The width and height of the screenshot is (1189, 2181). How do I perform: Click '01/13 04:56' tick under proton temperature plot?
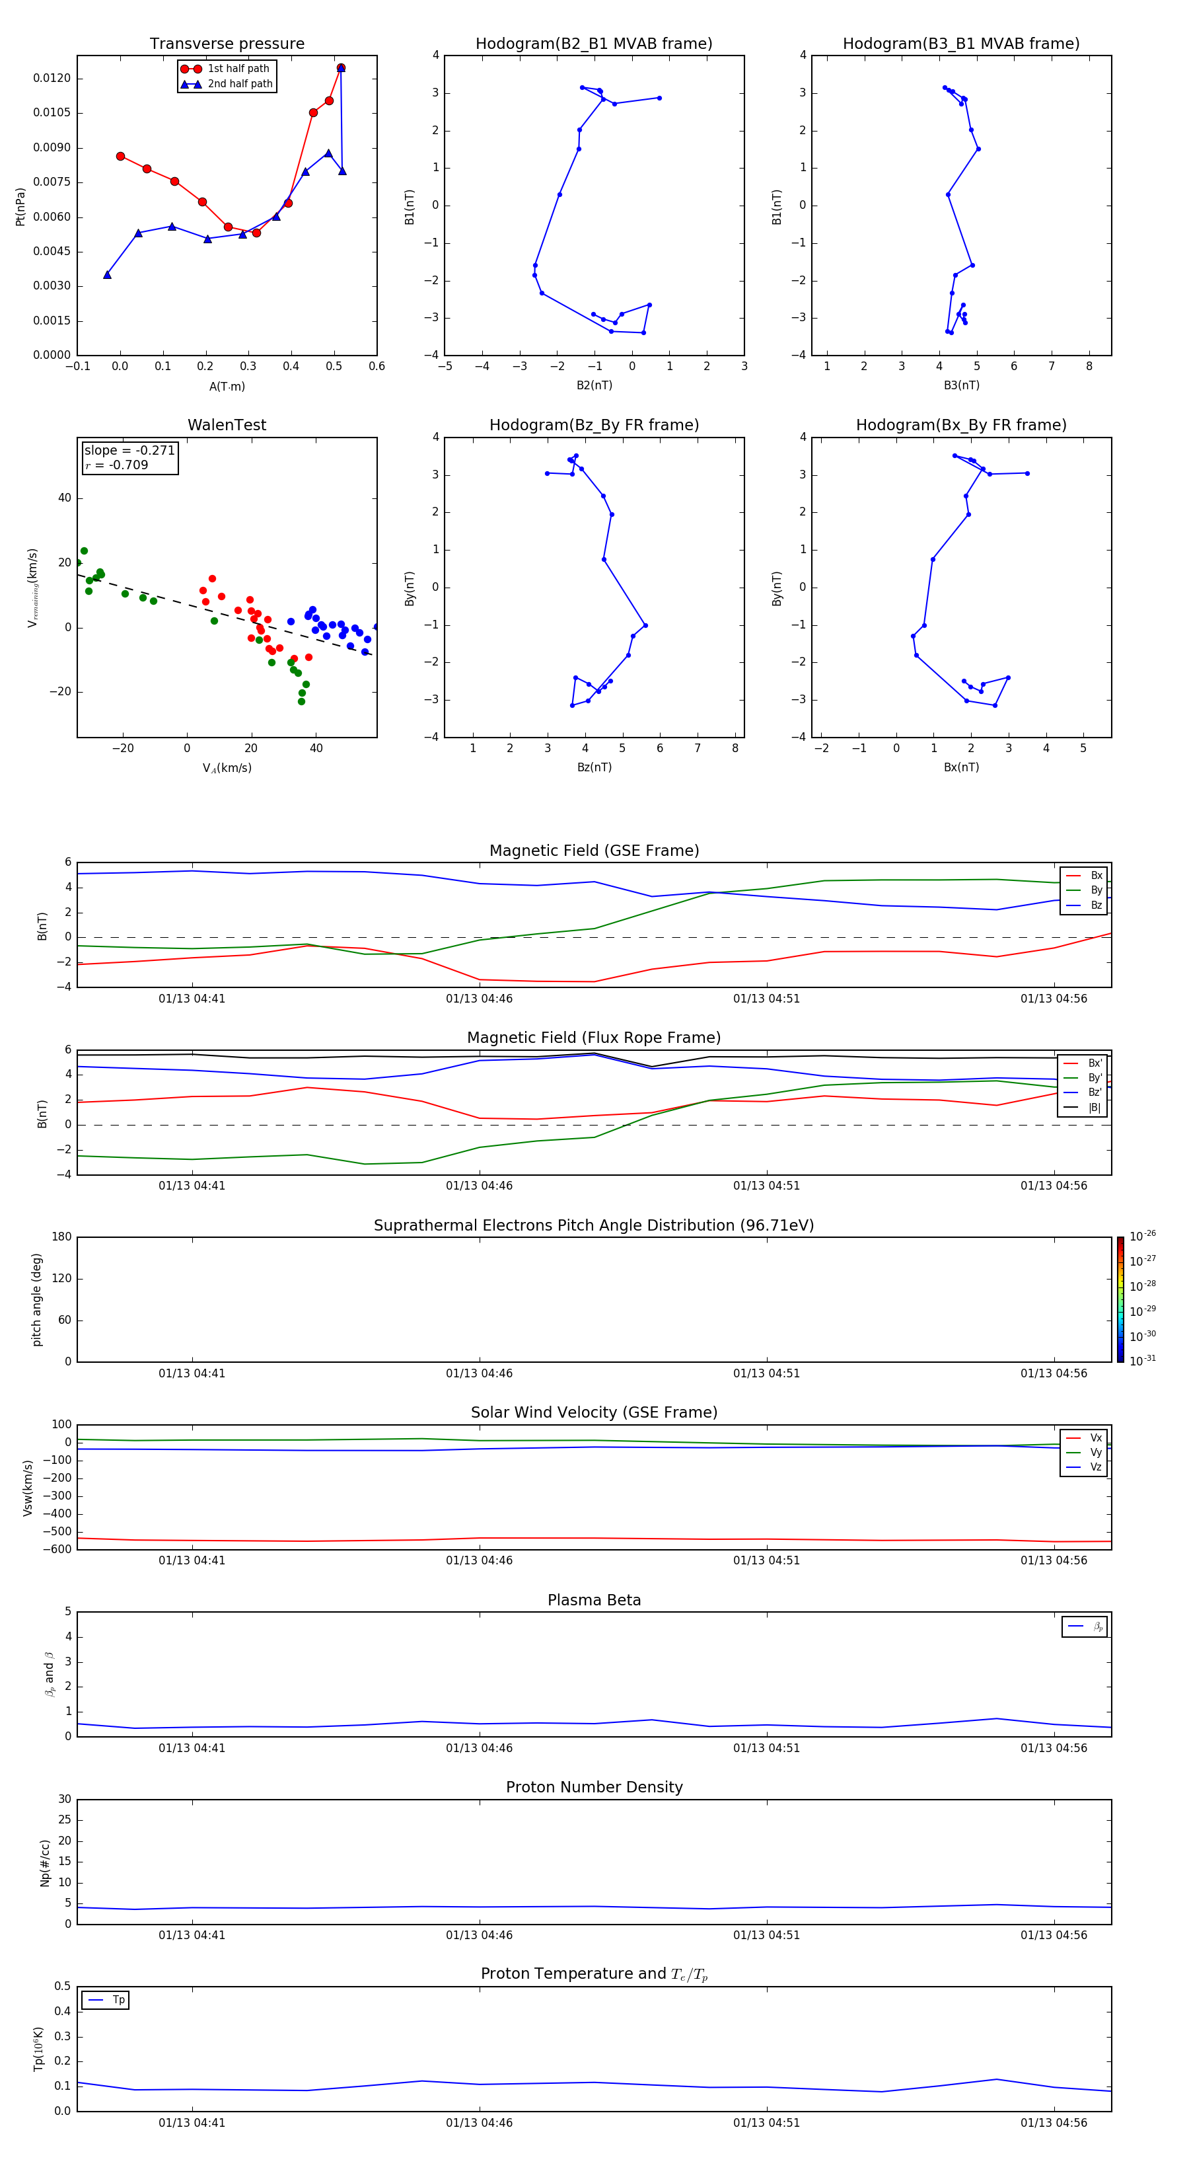point(1054,2123)
